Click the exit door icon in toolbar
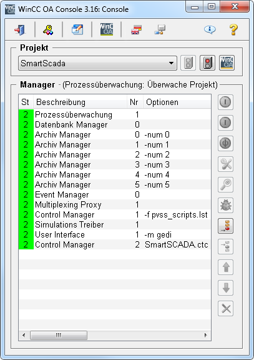 (20, 29)
